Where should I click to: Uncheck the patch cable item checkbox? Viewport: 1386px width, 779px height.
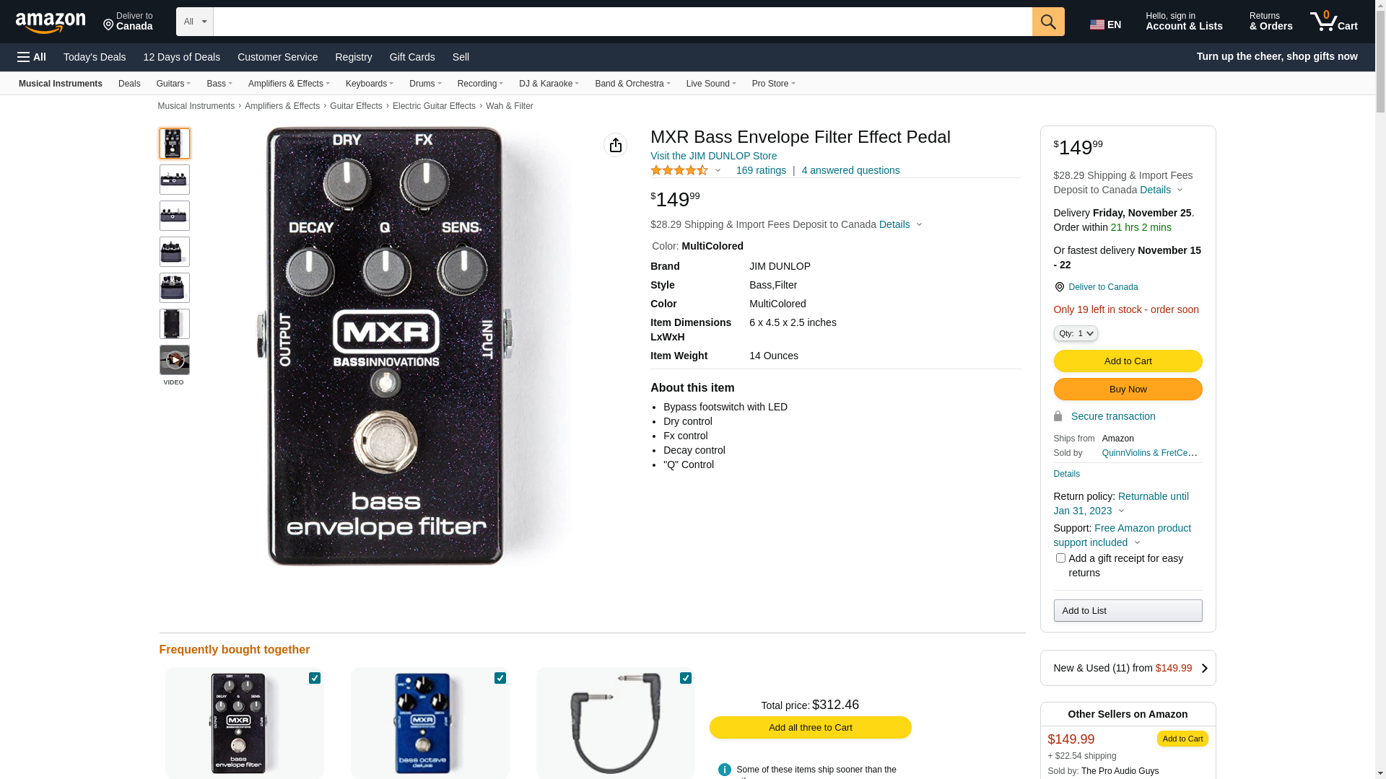click(x=686, y=678)
